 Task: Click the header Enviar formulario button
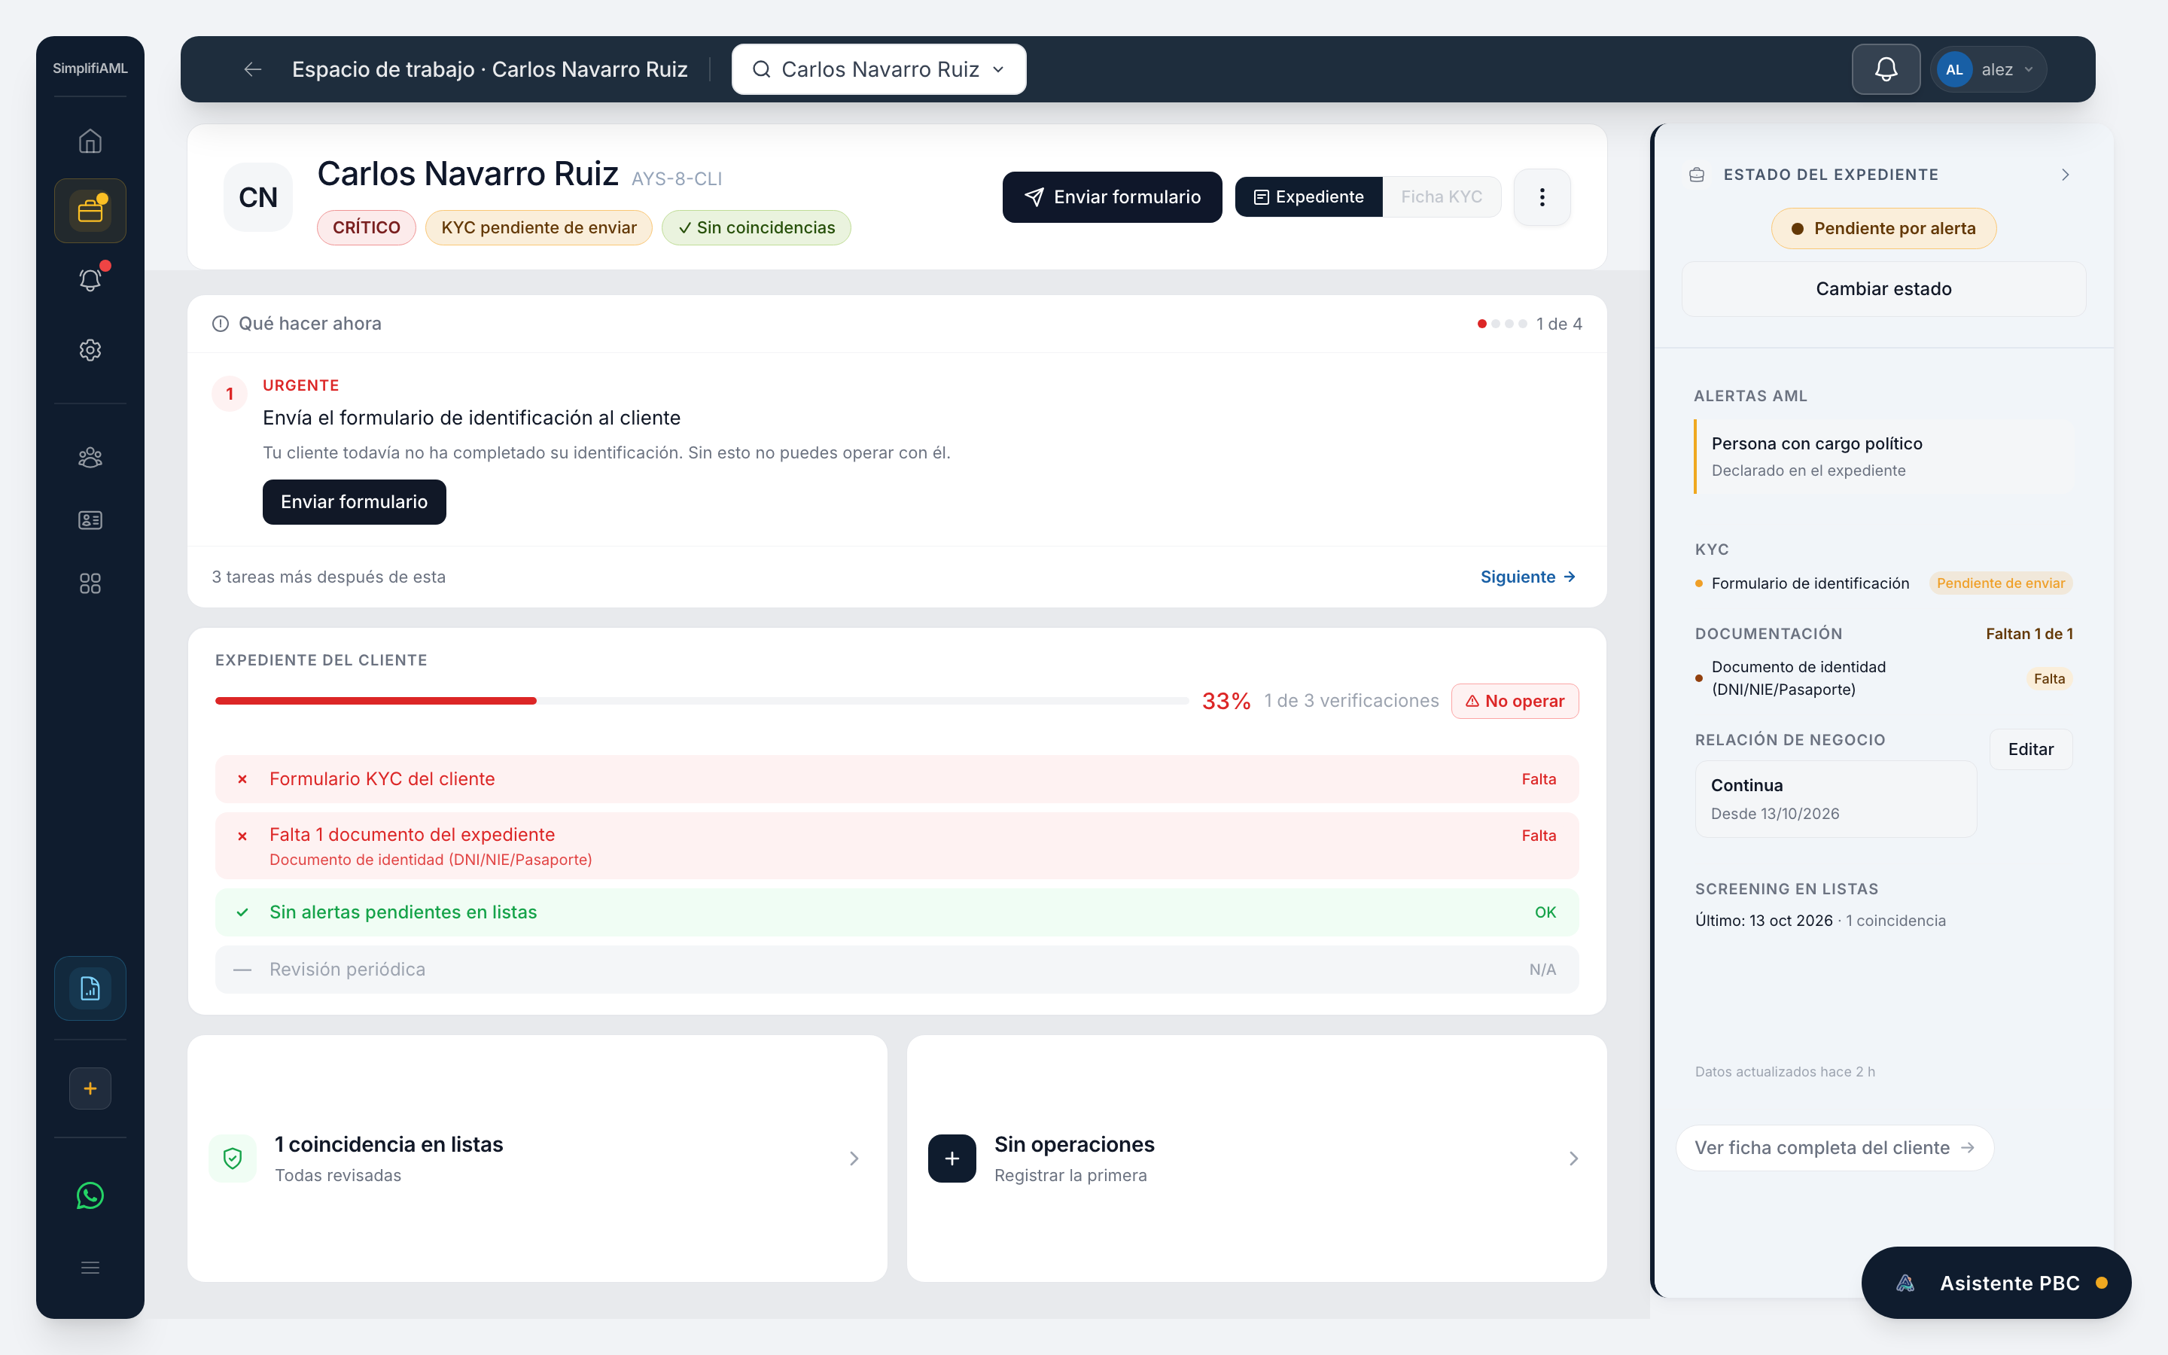pyautogui.click(x=1112, y=197)
